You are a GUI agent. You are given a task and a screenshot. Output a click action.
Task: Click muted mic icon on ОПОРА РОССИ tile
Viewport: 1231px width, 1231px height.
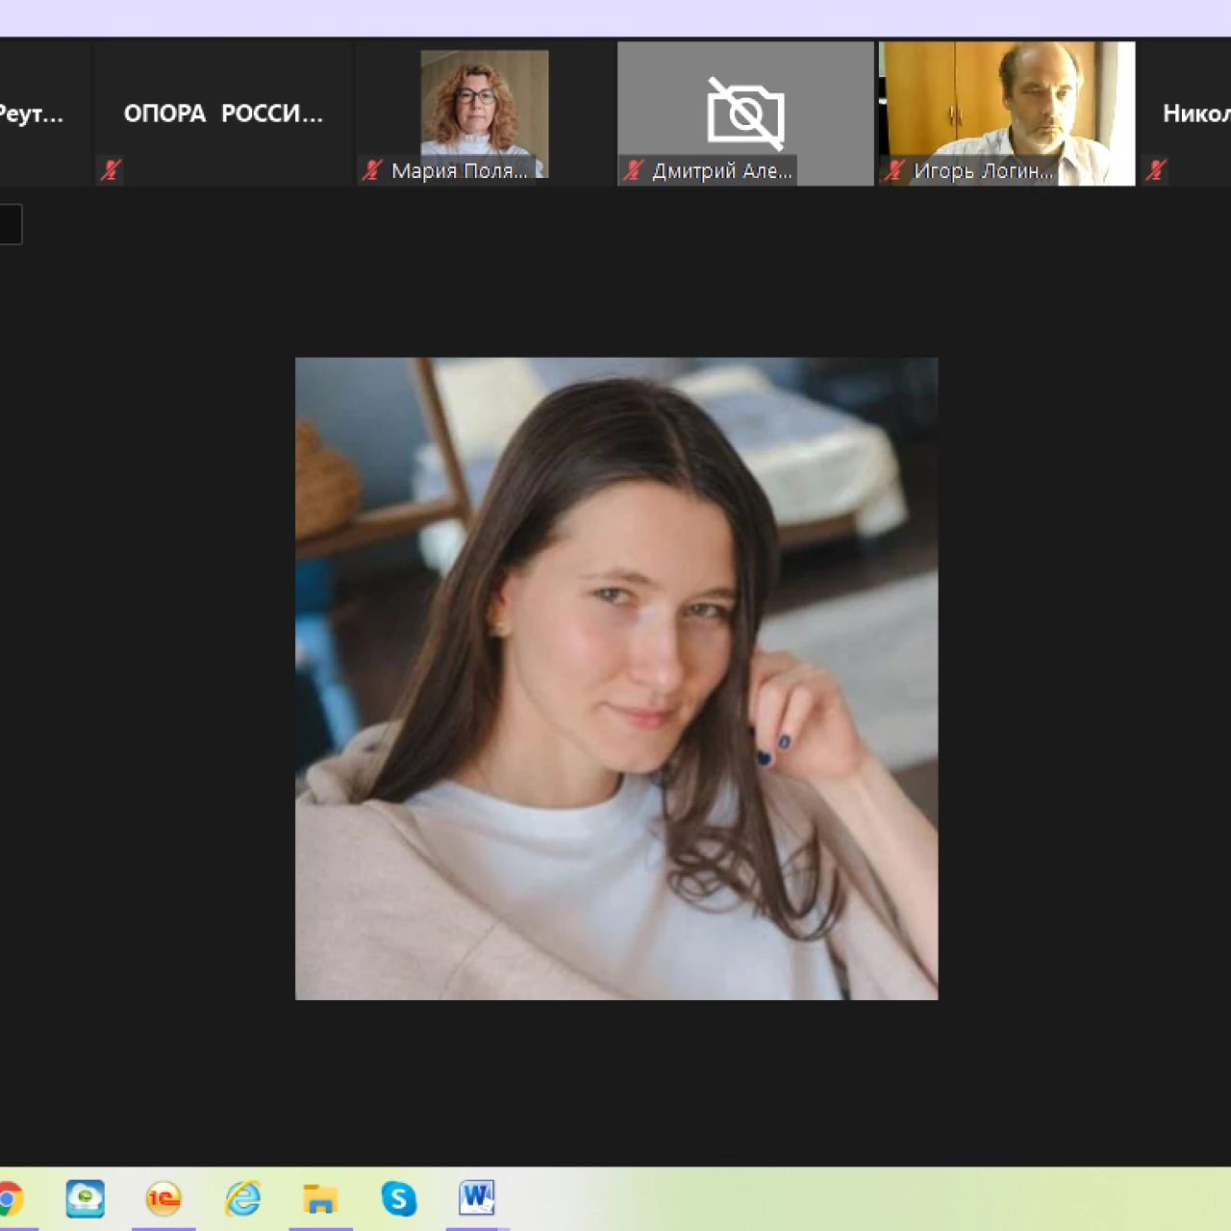click(x=111, y=170)
